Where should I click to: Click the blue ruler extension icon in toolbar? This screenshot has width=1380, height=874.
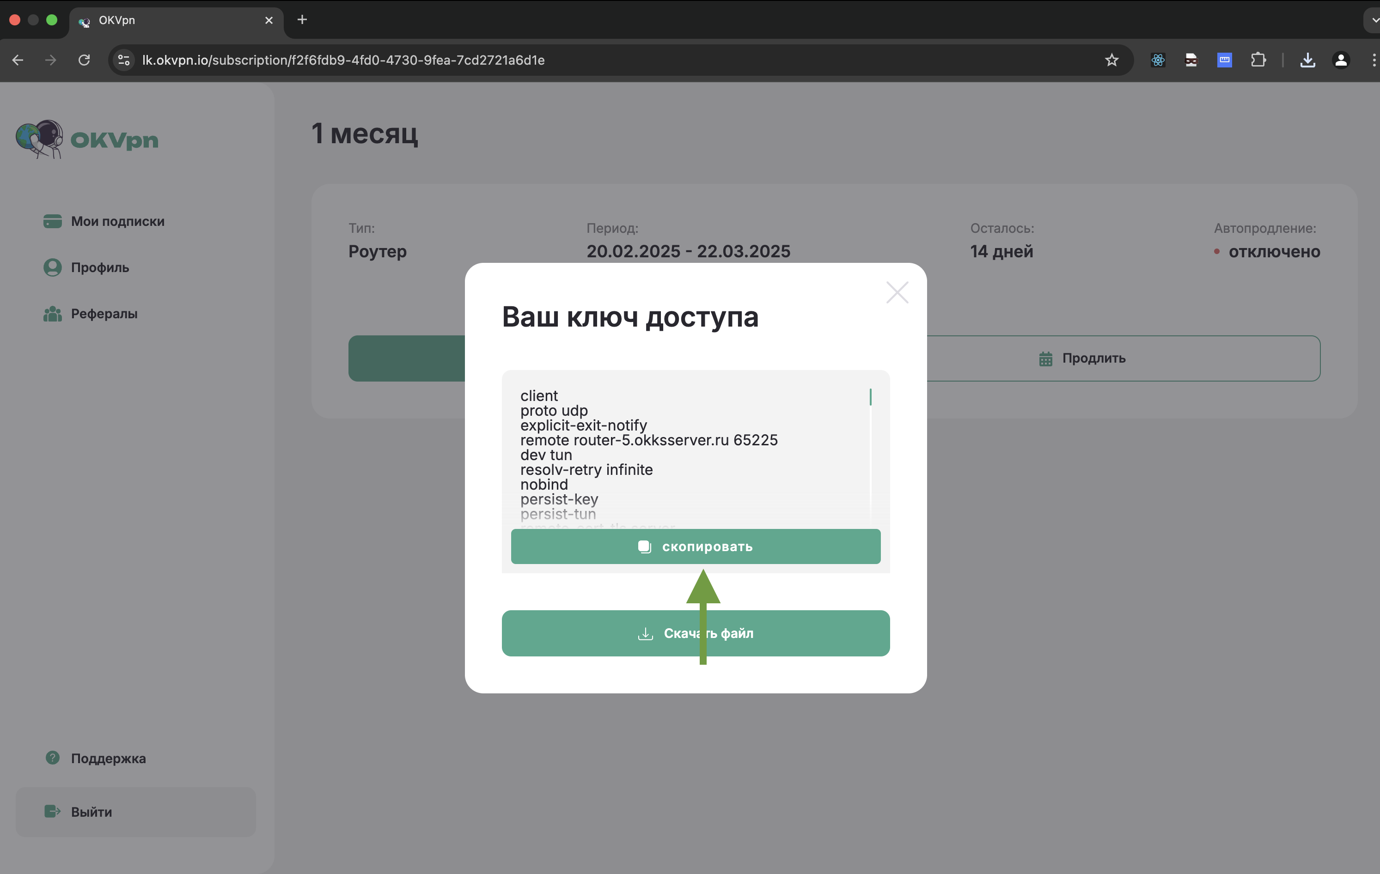(x=1224, y=60)
